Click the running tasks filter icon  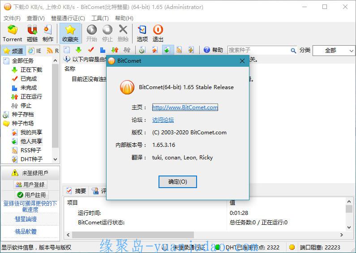[115, 50]
